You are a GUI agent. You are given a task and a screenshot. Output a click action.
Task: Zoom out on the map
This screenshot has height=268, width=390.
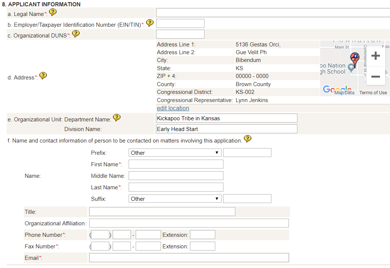[376, 77]
